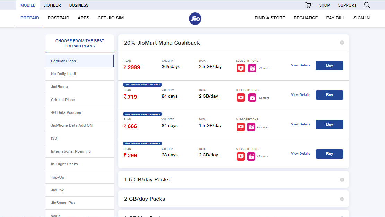This screenshot has height=217, width=385.
Task: Click '+2 more' in ₹666 plan
Action: pyautogui.click(x=262, y=127)
